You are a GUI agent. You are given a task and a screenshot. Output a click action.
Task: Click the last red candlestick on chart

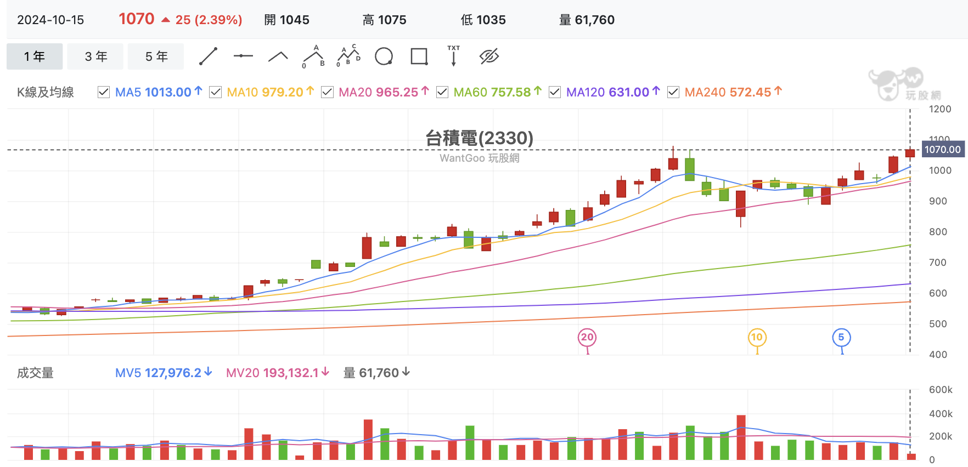pyautogui.click(x=910, y=153)
